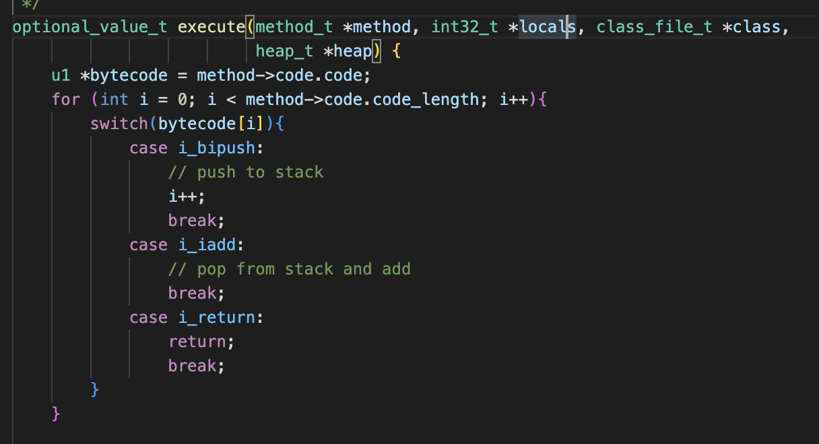Screen dimensions: 819x444
Task: Click the optional_value_t return type
Action: coord(90,28)
